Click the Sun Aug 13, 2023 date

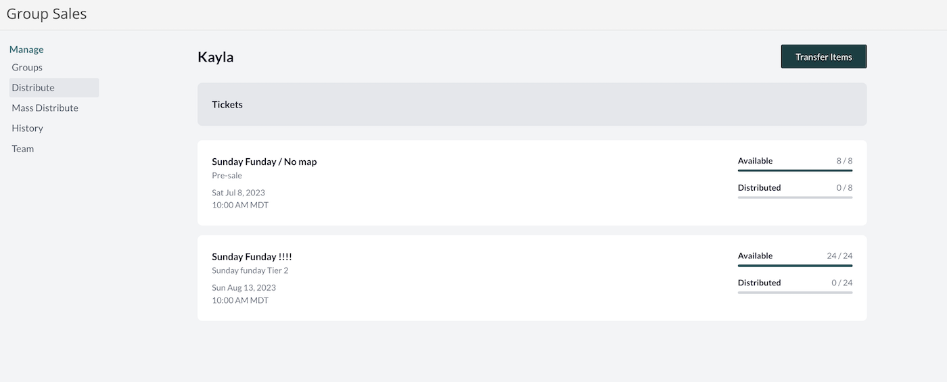click(244, 287)
